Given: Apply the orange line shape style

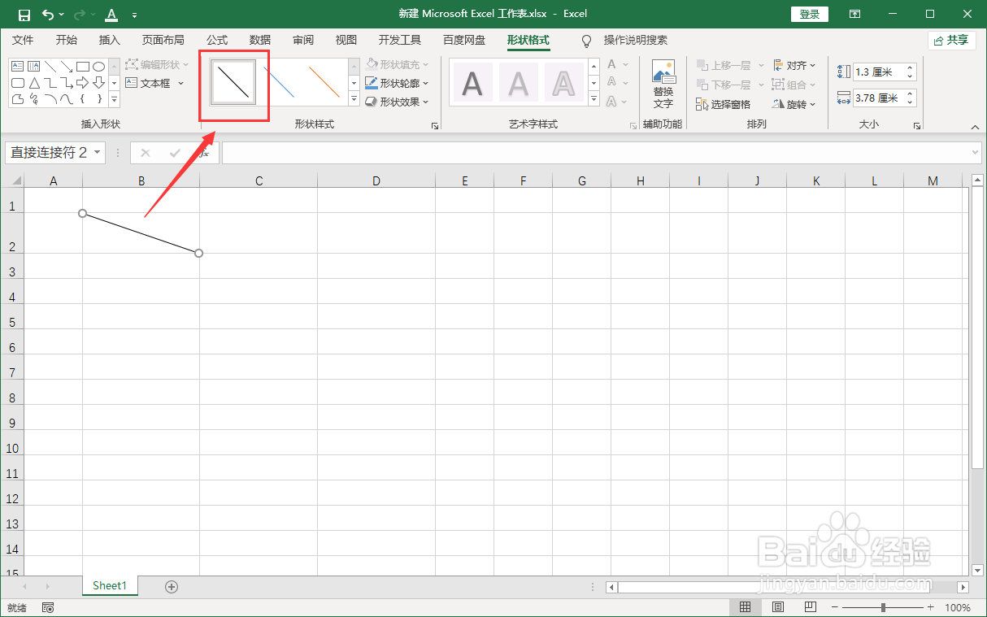Looking at the screenshot, I should pyautogui.click(x=324, y=82).
